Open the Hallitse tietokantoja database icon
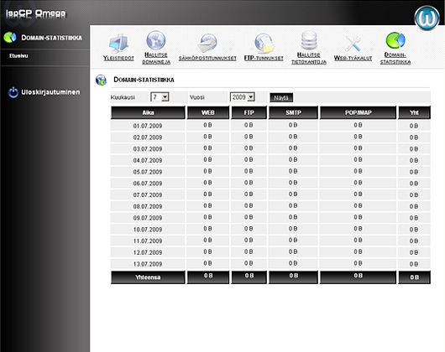 (x=309, y=40)
